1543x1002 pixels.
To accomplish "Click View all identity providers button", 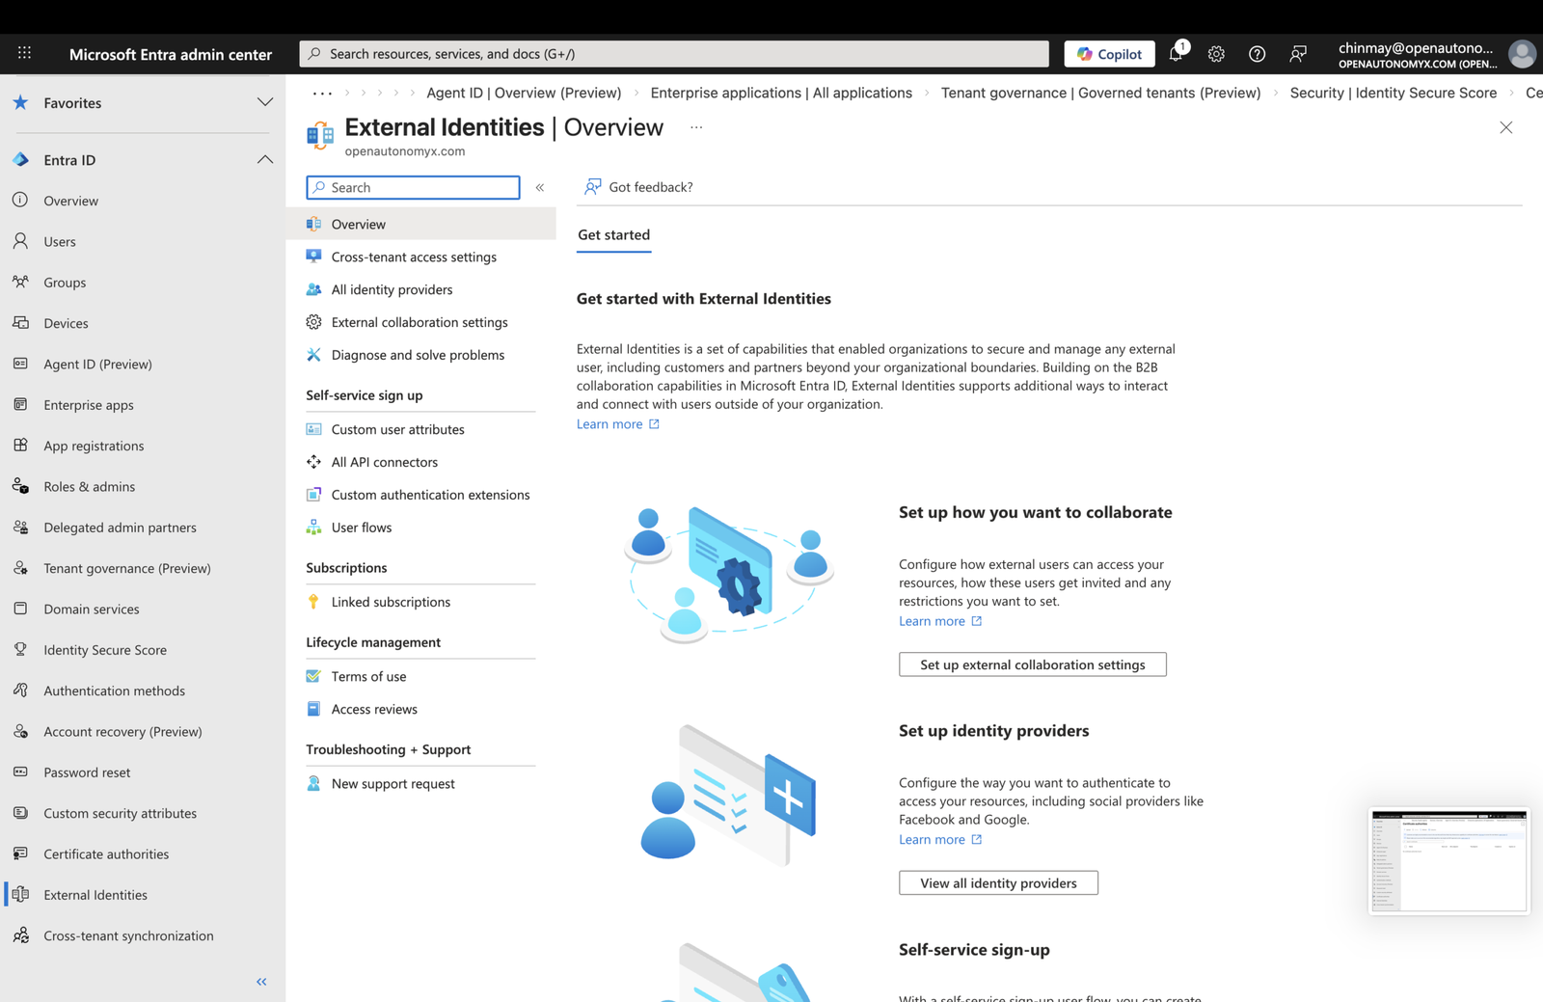I will point(998,883).
